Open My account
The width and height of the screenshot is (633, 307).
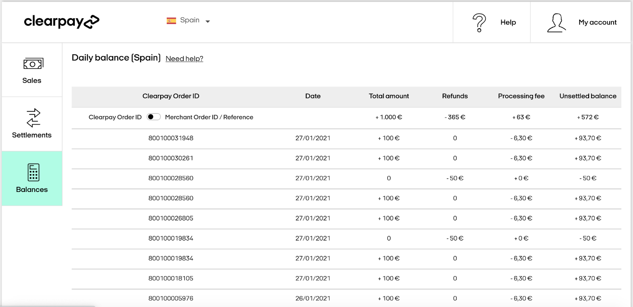pos(597,23)
